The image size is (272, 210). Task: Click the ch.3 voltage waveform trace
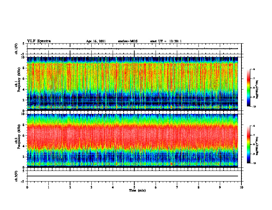click(x=133, y=176)
